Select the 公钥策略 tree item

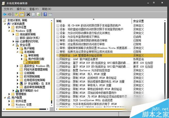point(29,73)
